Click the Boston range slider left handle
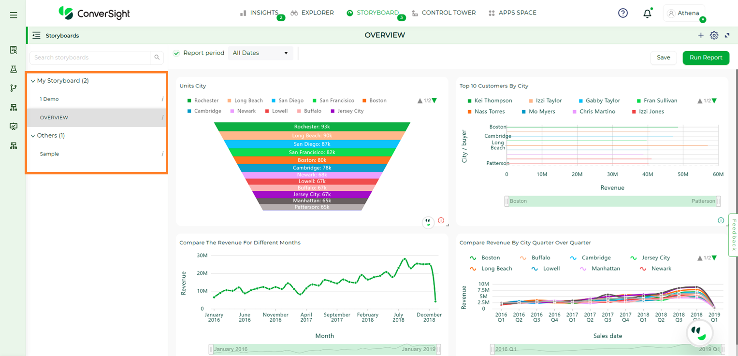This screenshot has width=738, height=356. coord(506,201)
